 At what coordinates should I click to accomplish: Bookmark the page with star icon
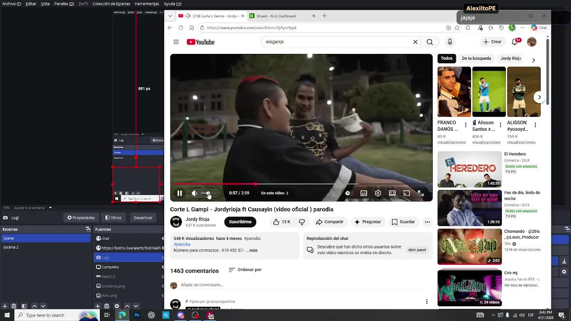tap(457, 28)
